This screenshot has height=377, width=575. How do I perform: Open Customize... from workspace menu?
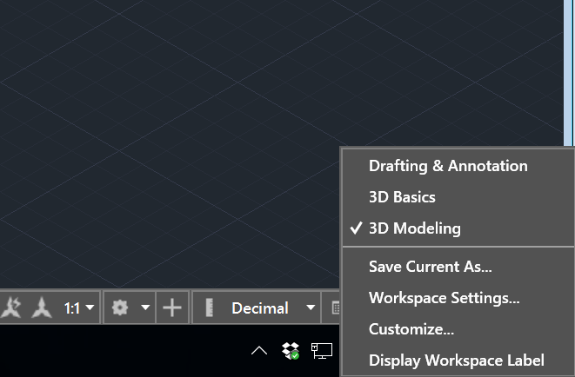coord(458,329)
